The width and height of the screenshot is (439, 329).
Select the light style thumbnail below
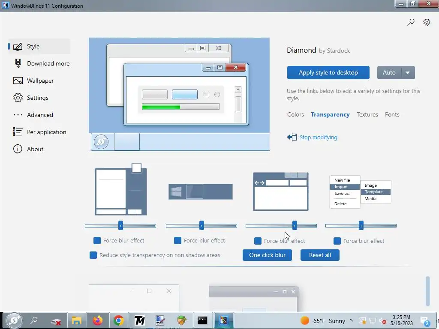(x=134, y=298)
